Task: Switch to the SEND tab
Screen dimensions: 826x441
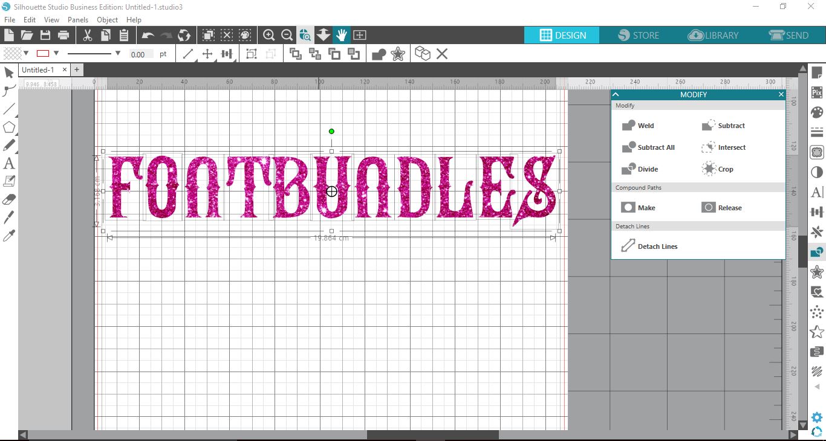Action: 788,35
